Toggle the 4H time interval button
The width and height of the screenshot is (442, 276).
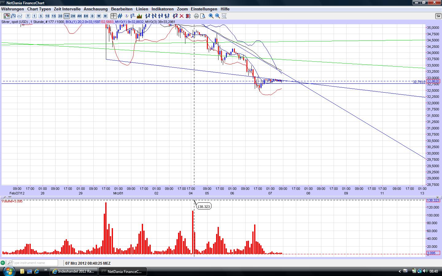coord(79,16)
